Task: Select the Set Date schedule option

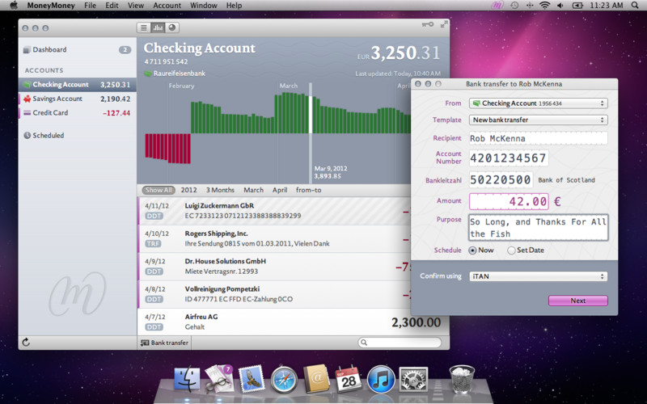Action: [511, 250]
